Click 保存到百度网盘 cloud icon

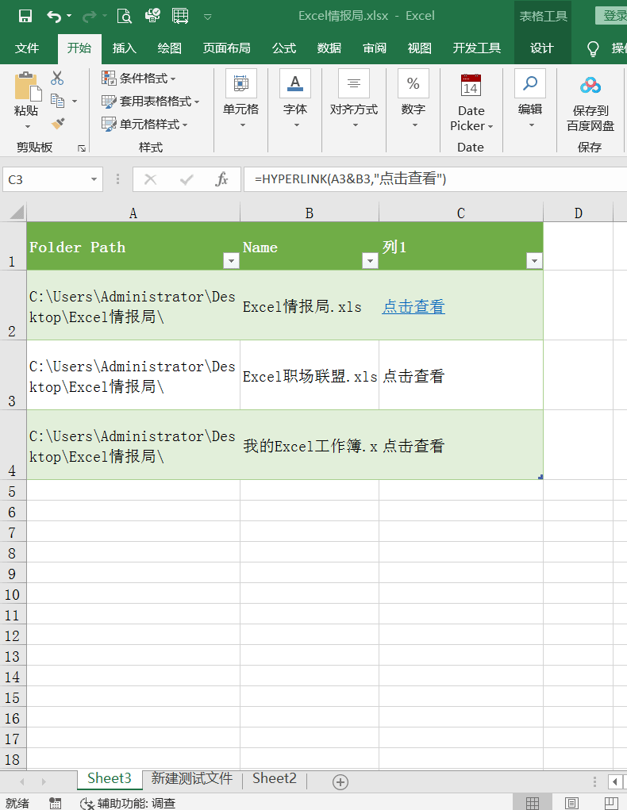point(590,85)
